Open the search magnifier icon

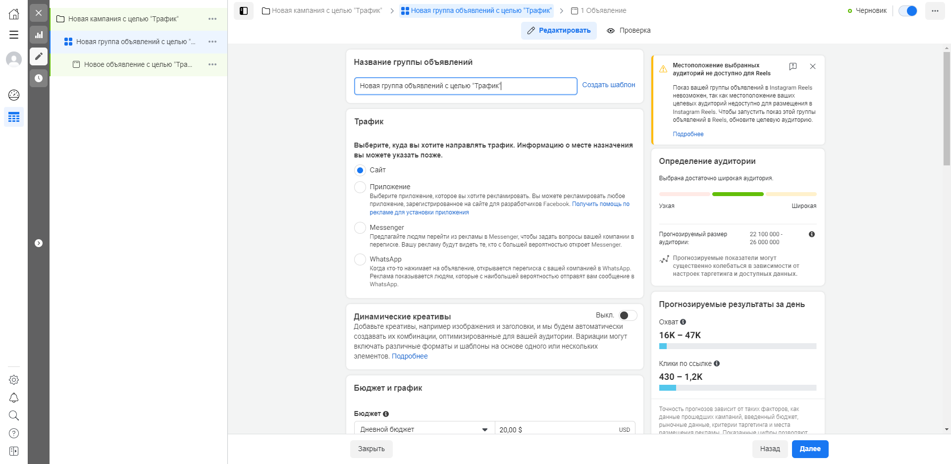point(14,415)
